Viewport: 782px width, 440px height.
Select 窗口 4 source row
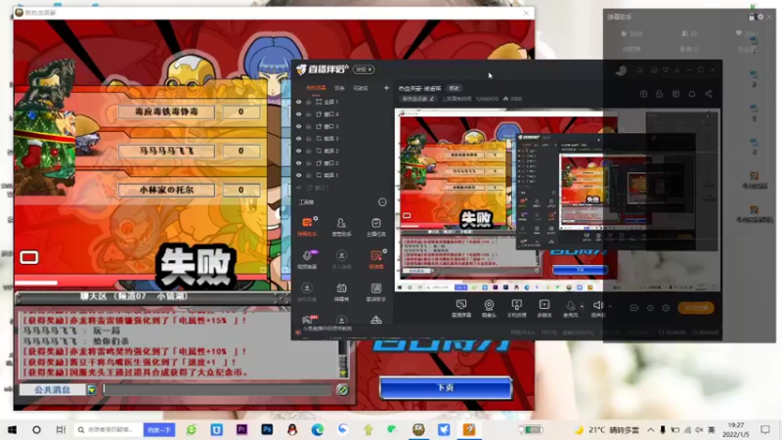[340, 114]
